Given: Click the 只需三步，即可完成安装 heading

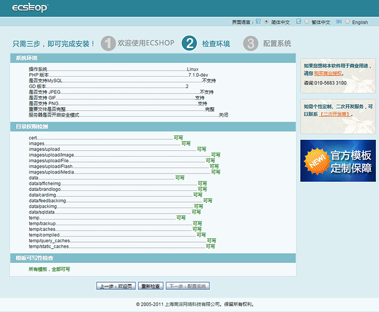Looking at the screenshot, I should click(x=53, y=44).
